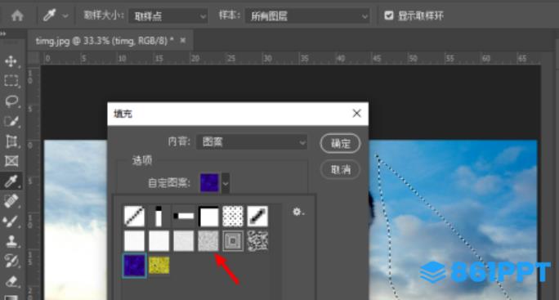This screenshot has width=559, height=300.
Task: Pick the Frame tool
Action: pyautogui.click(x=11, y=161)
